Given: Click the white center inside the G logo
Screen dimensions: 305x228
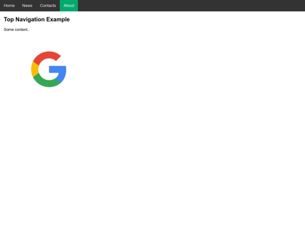Looking at the screenshot, I should (x=44, y=69).
